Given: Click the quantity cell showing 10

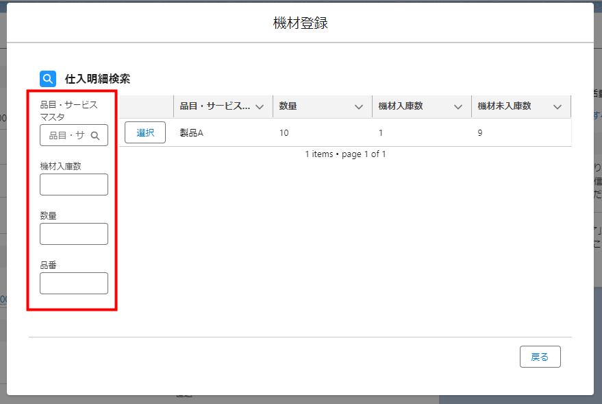Looking at the screenshot, I should click(x=284, y=133).
